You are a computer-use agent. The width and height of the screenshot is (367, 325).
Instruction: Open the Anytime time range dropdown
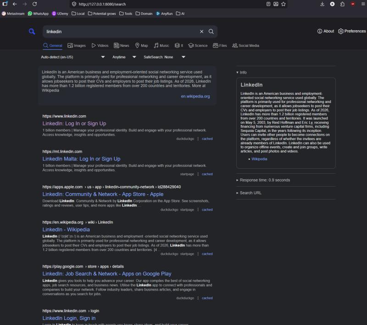click(124, 57)
